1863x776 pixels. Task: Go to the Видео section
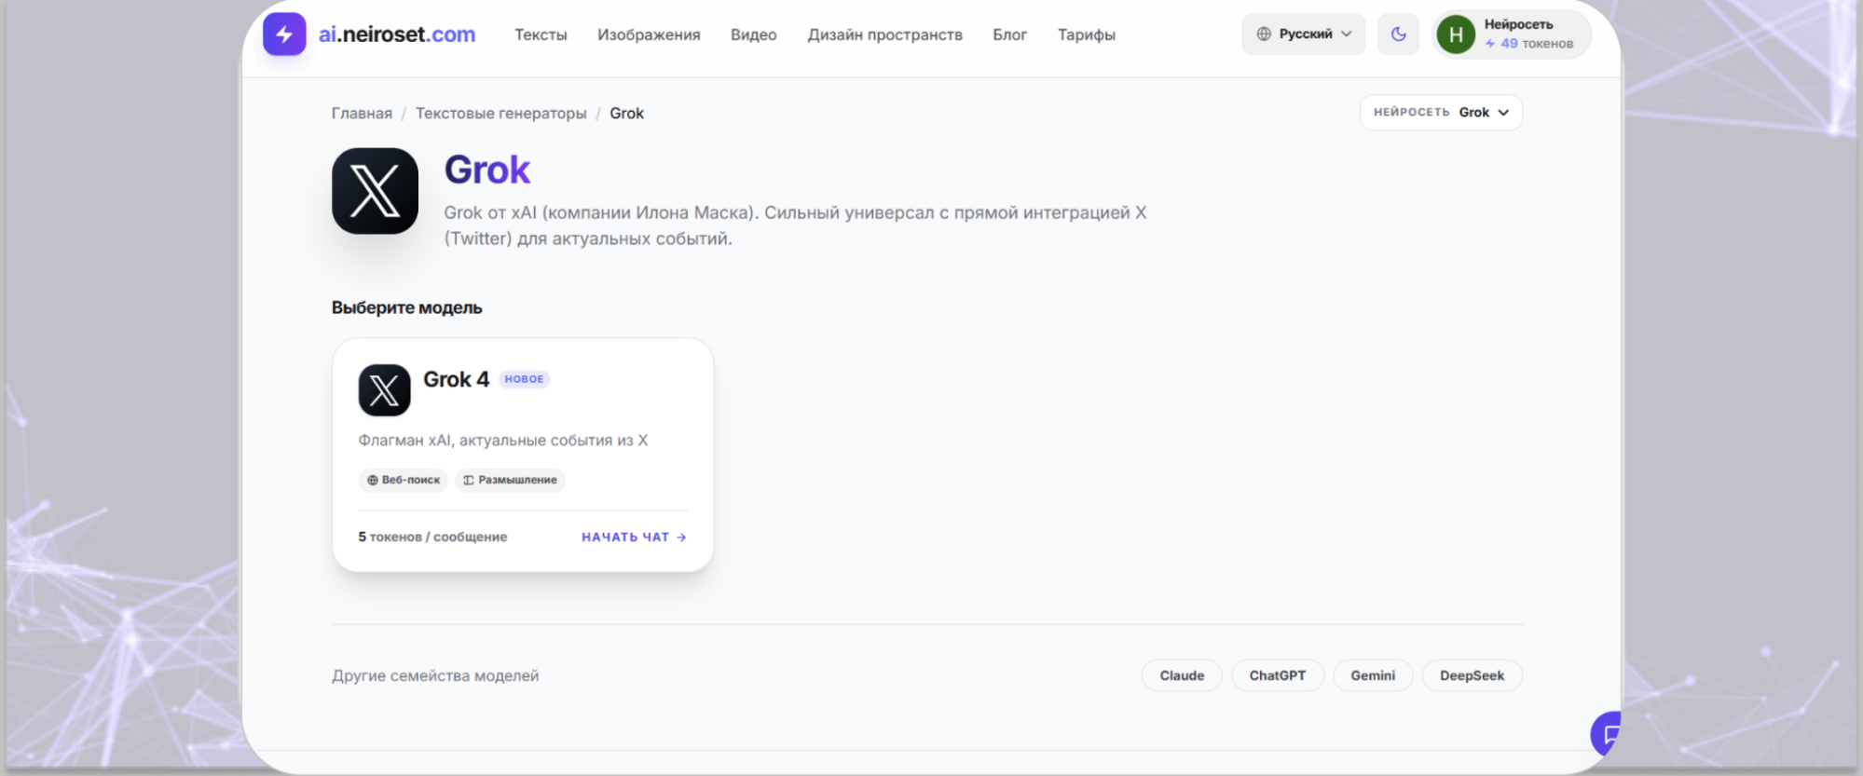click(753, 34)
